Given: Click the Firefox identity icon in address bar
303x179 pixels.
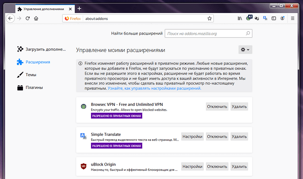Looking at the screenshot, I should click(x=73, y=19).
